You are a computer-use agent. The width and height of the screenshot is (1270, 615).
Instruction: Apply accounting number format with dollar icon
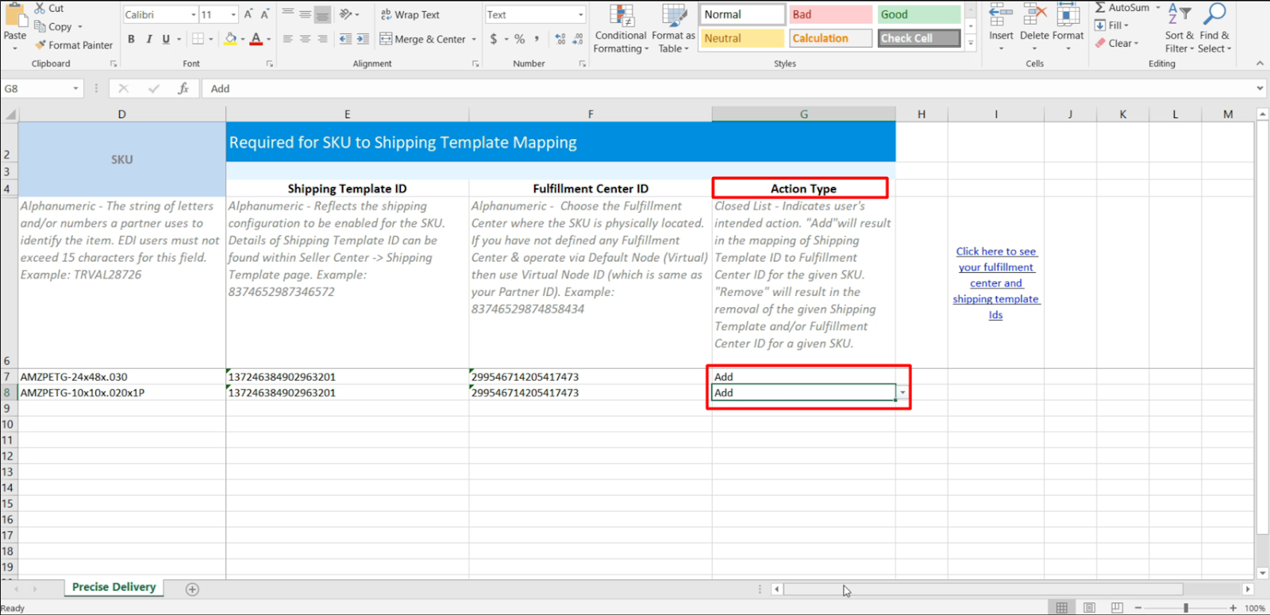[494, 39]
